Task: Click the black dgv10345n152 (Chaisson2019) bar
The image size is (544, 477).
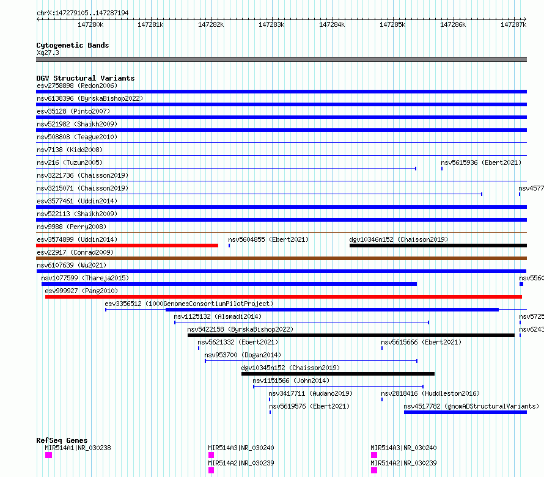Action: click(338, 374)
